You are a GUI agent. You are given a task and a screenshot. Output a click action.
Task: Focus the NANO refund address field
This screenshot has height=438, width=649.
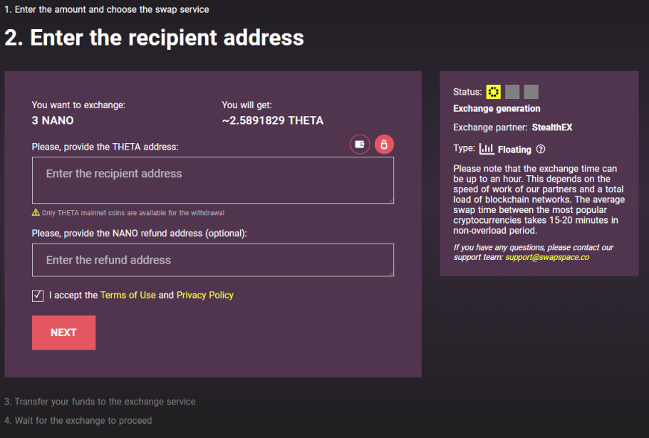(x=213, y=260)
